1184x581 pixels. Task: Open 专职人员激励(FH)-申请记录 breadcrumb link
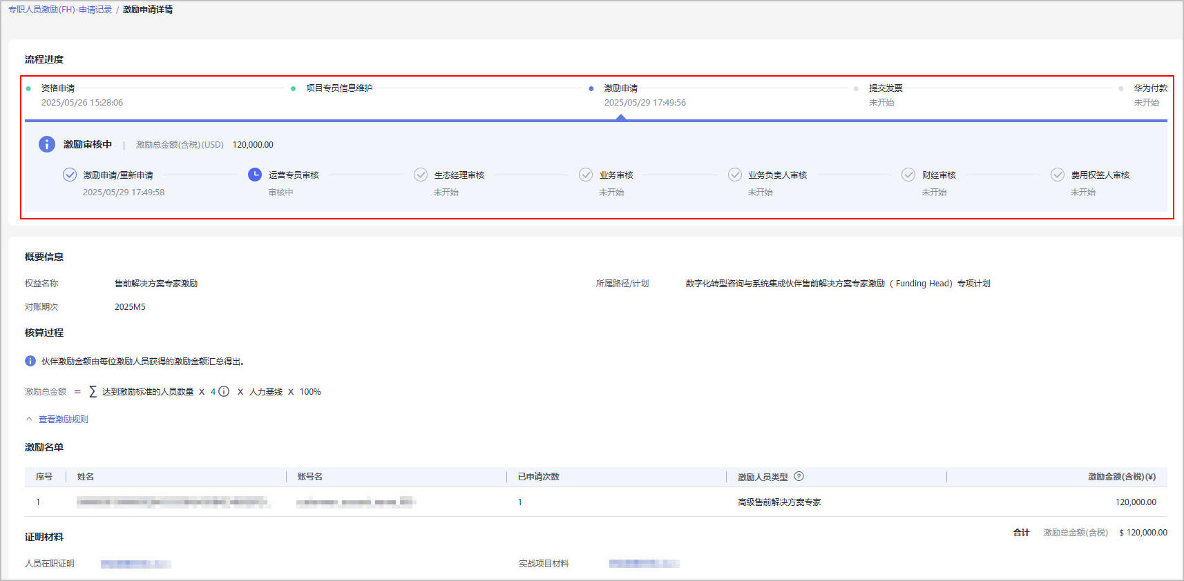pos(60,10)
